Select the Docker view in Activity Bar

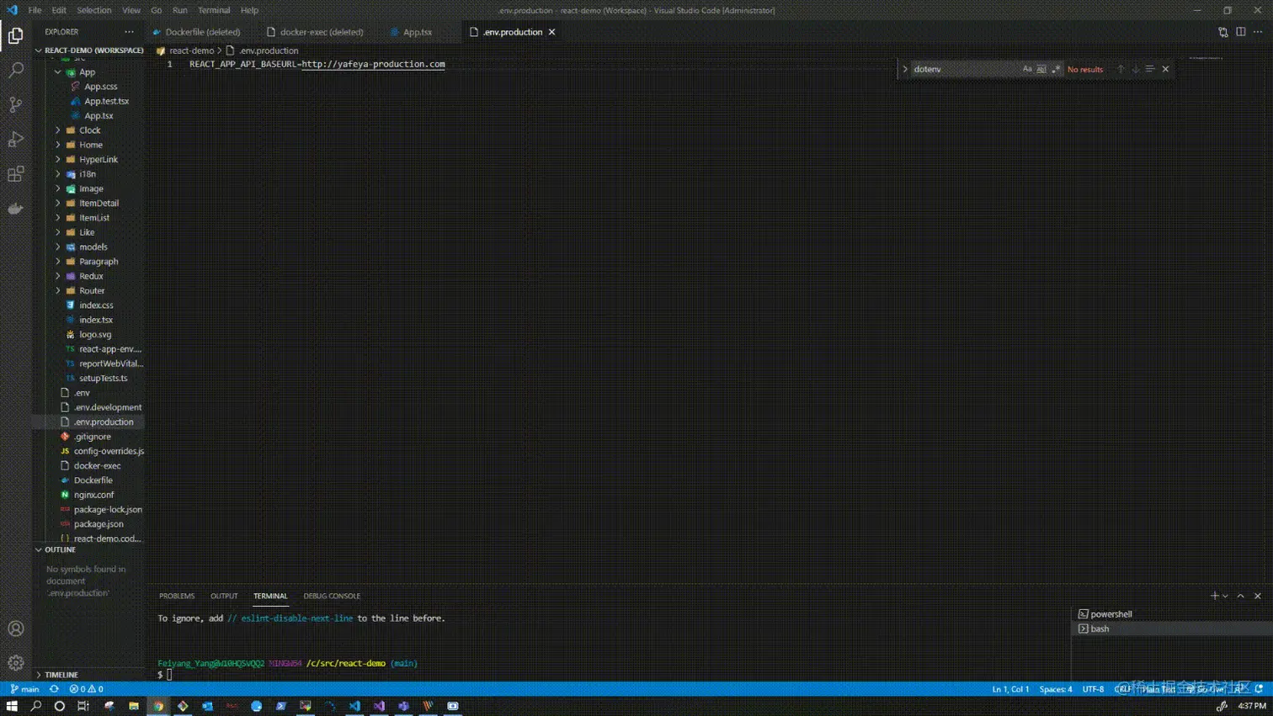15,209
